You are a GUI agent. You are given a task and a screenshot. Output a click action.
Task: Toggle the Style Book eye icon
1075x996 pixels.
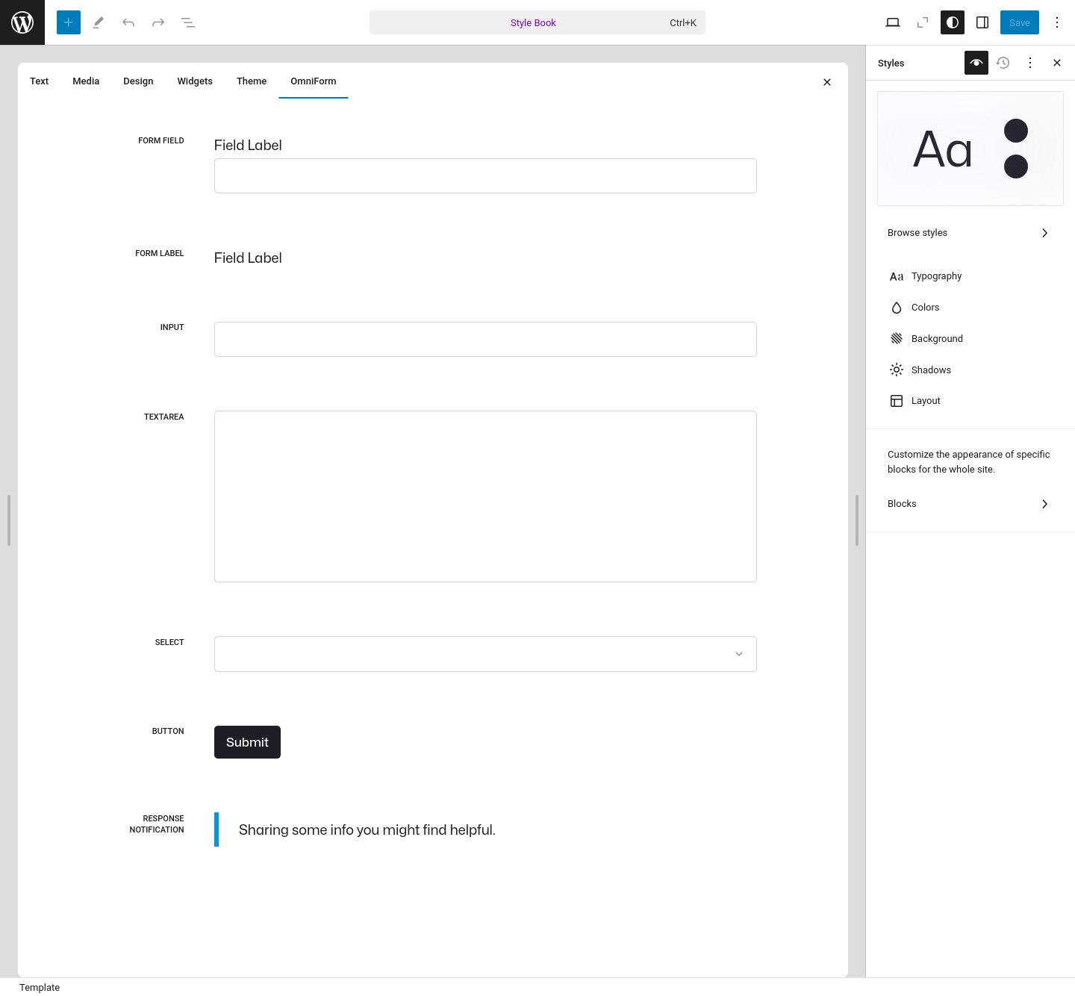tap(976, 63)
